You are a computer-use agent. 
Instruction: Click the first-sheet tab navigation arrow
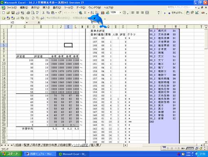pyautogui.click(x=2, y=145)
